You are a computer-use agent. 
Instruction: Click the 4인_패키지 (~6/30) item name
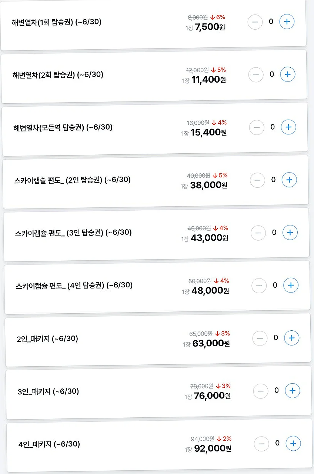tap(49, 444)
